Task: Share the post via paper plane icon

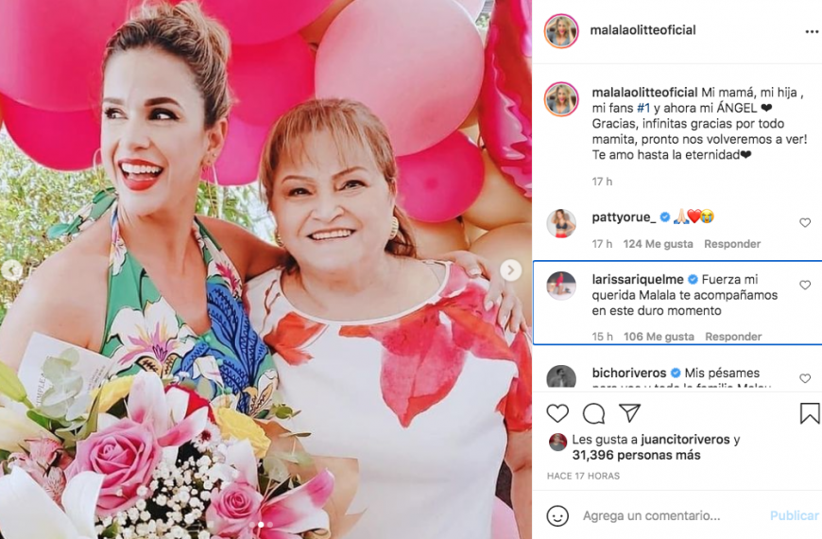Action: 629,413
